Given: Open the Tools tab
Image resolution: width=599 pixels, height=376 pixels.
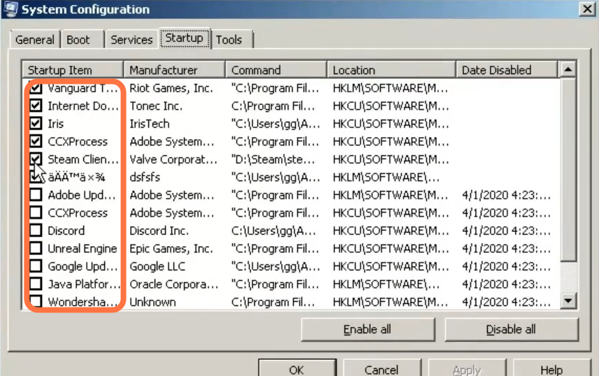Looking at the screenshot, I should (x=232, y=39).
